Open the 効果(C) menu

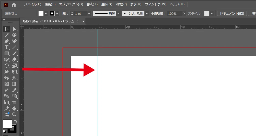tap(121, 4)
